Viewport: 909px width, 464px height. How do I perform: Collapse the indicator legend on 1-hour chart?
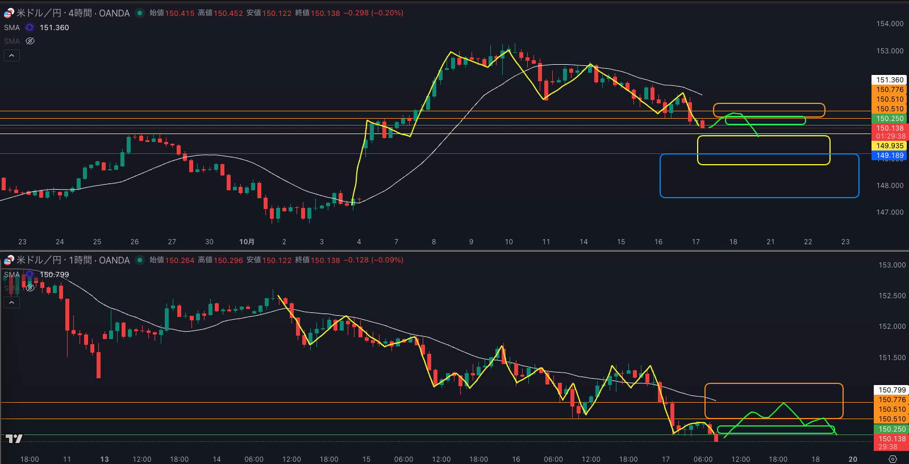click(x=11, y=302)
